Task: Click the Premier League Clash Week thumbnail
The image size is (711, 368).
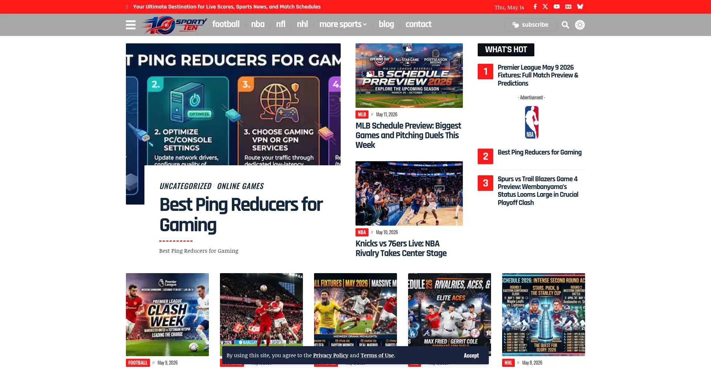Action: (x=167, y=315)
